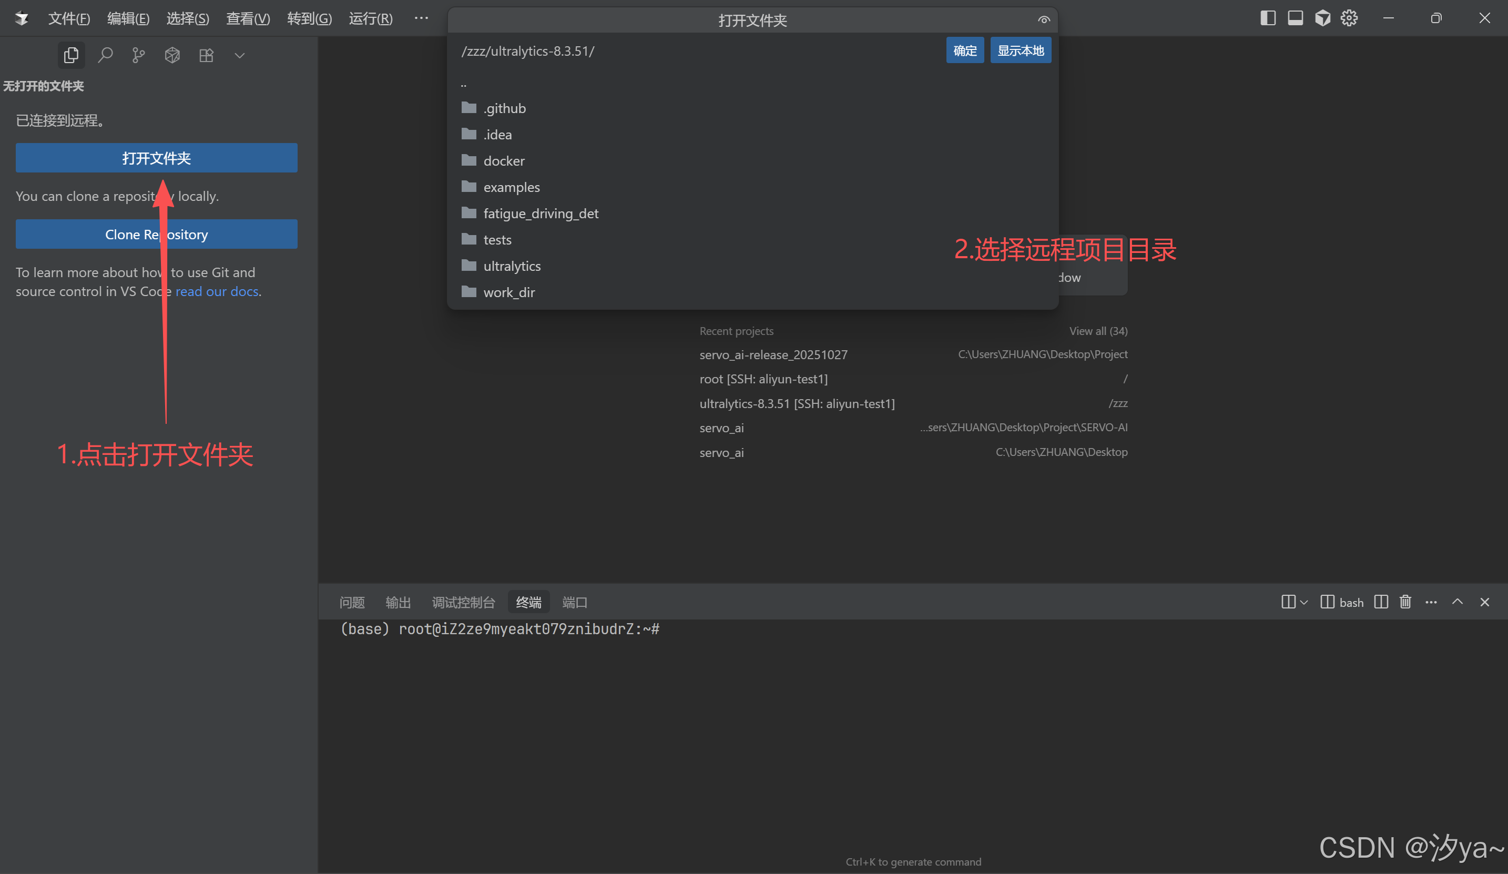Viewport: 1508px width, 874px height.
Task: Open the Extensions view icon
Action: point(207,55)
